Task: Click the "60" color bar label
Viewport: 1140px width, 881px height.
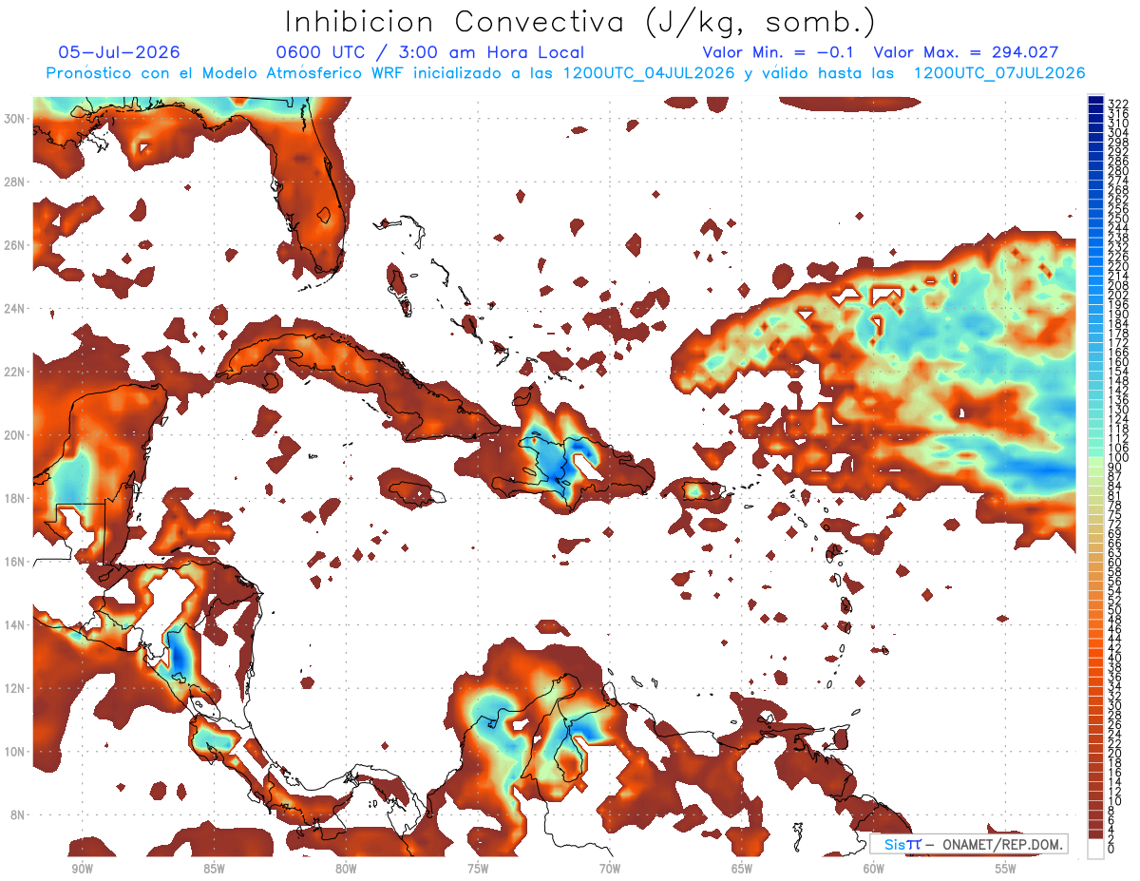Action: tap(1114, 563)
